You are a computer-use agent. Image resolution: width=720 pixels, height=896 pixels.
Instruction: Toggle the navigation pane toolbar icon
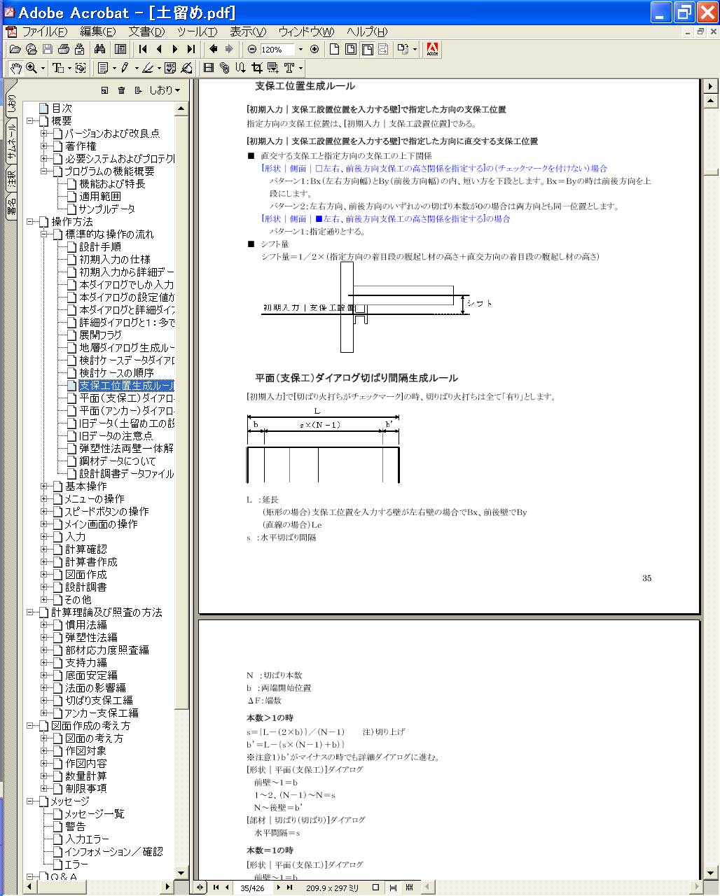click(120, 49)
